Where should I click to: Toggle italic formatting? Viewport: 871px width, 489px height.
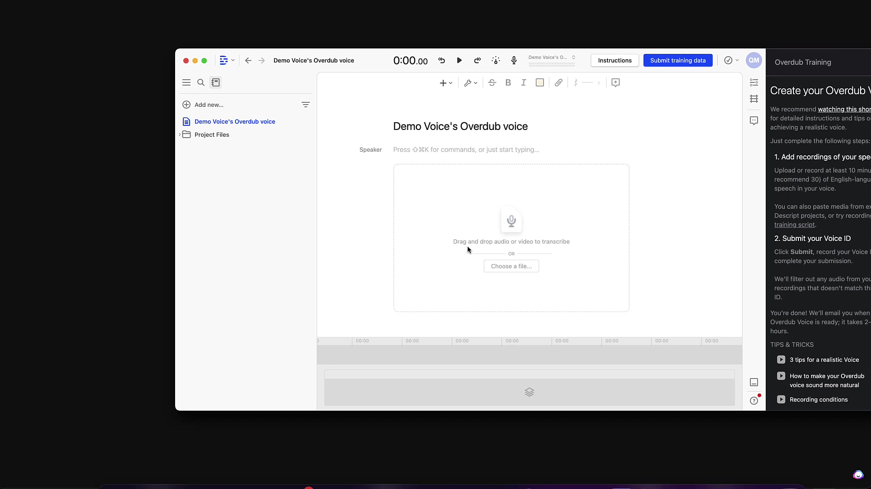click(x=524, y=82)
